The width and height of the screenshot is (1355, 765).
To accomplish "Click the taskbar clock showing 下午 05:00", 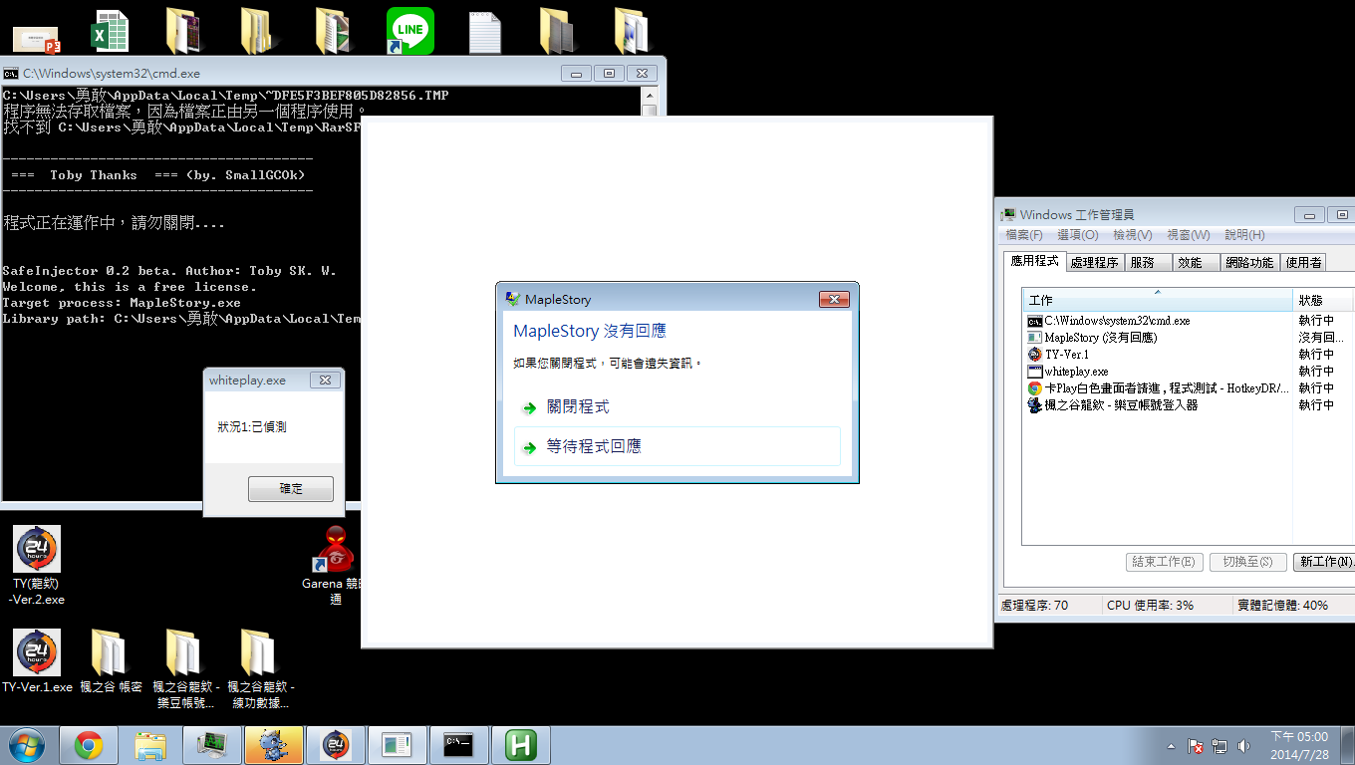I will (1299, 745).
